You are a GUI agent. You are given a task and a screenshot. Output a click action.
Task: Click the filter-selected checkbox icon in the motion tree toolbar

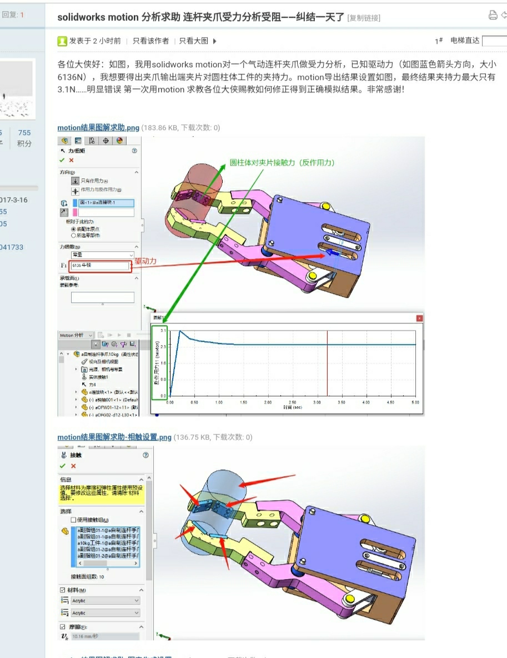133,345
